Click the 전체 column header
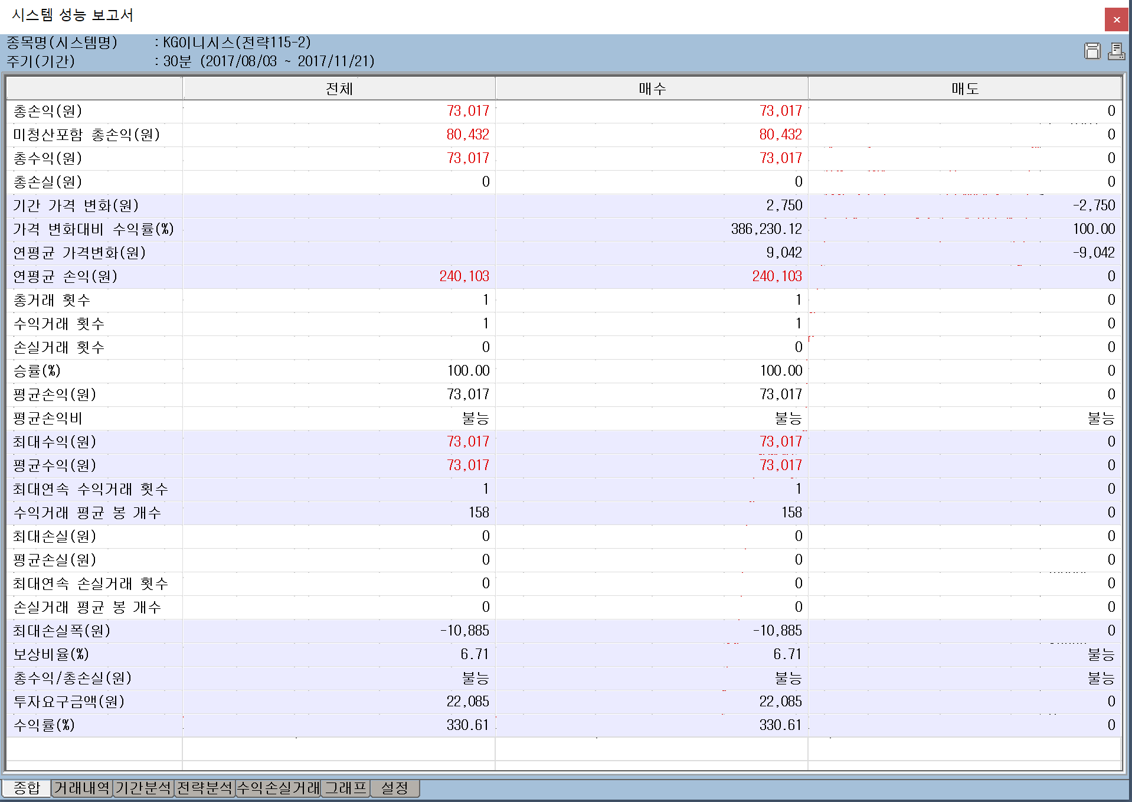Screen dimensions: 1132x802 pyautogui.click(x=339, y=89)
